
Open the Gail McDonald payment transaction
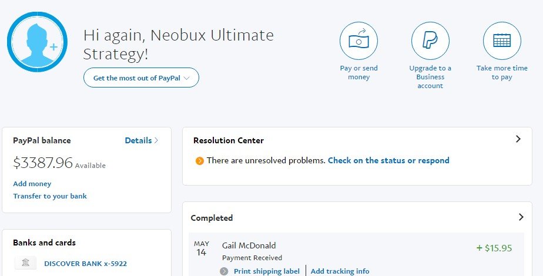[x=249, y=245]
